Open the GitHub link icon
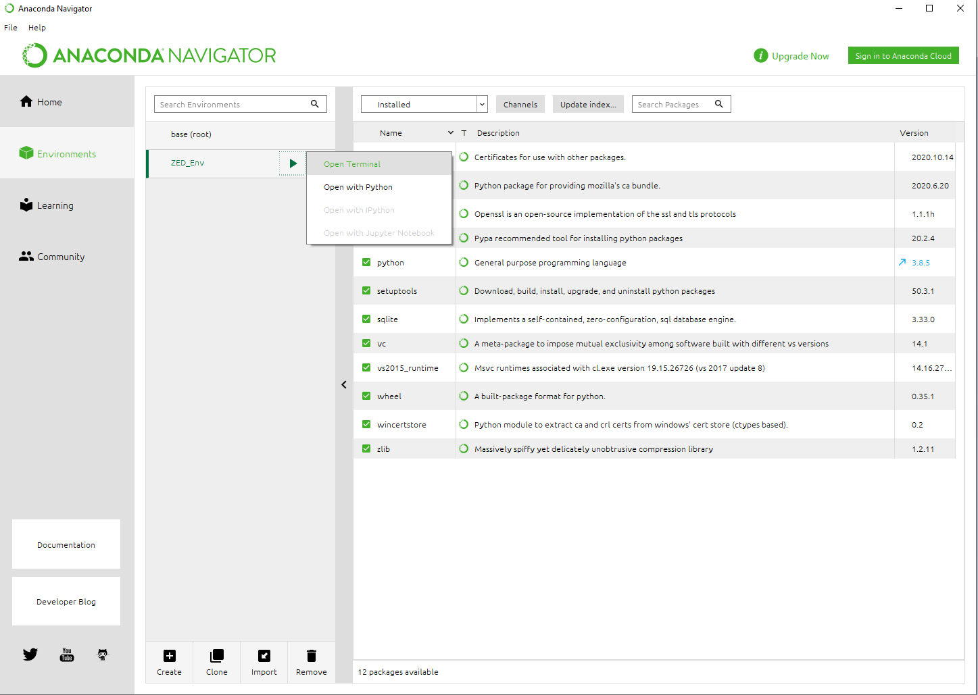 tap(103, 654)
